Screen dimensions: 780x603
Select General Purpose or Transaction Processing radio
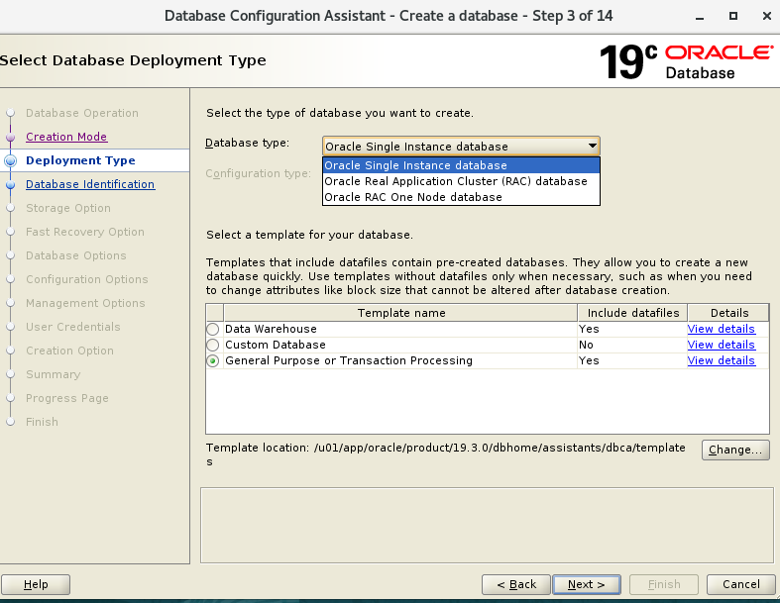click(213, 360)
